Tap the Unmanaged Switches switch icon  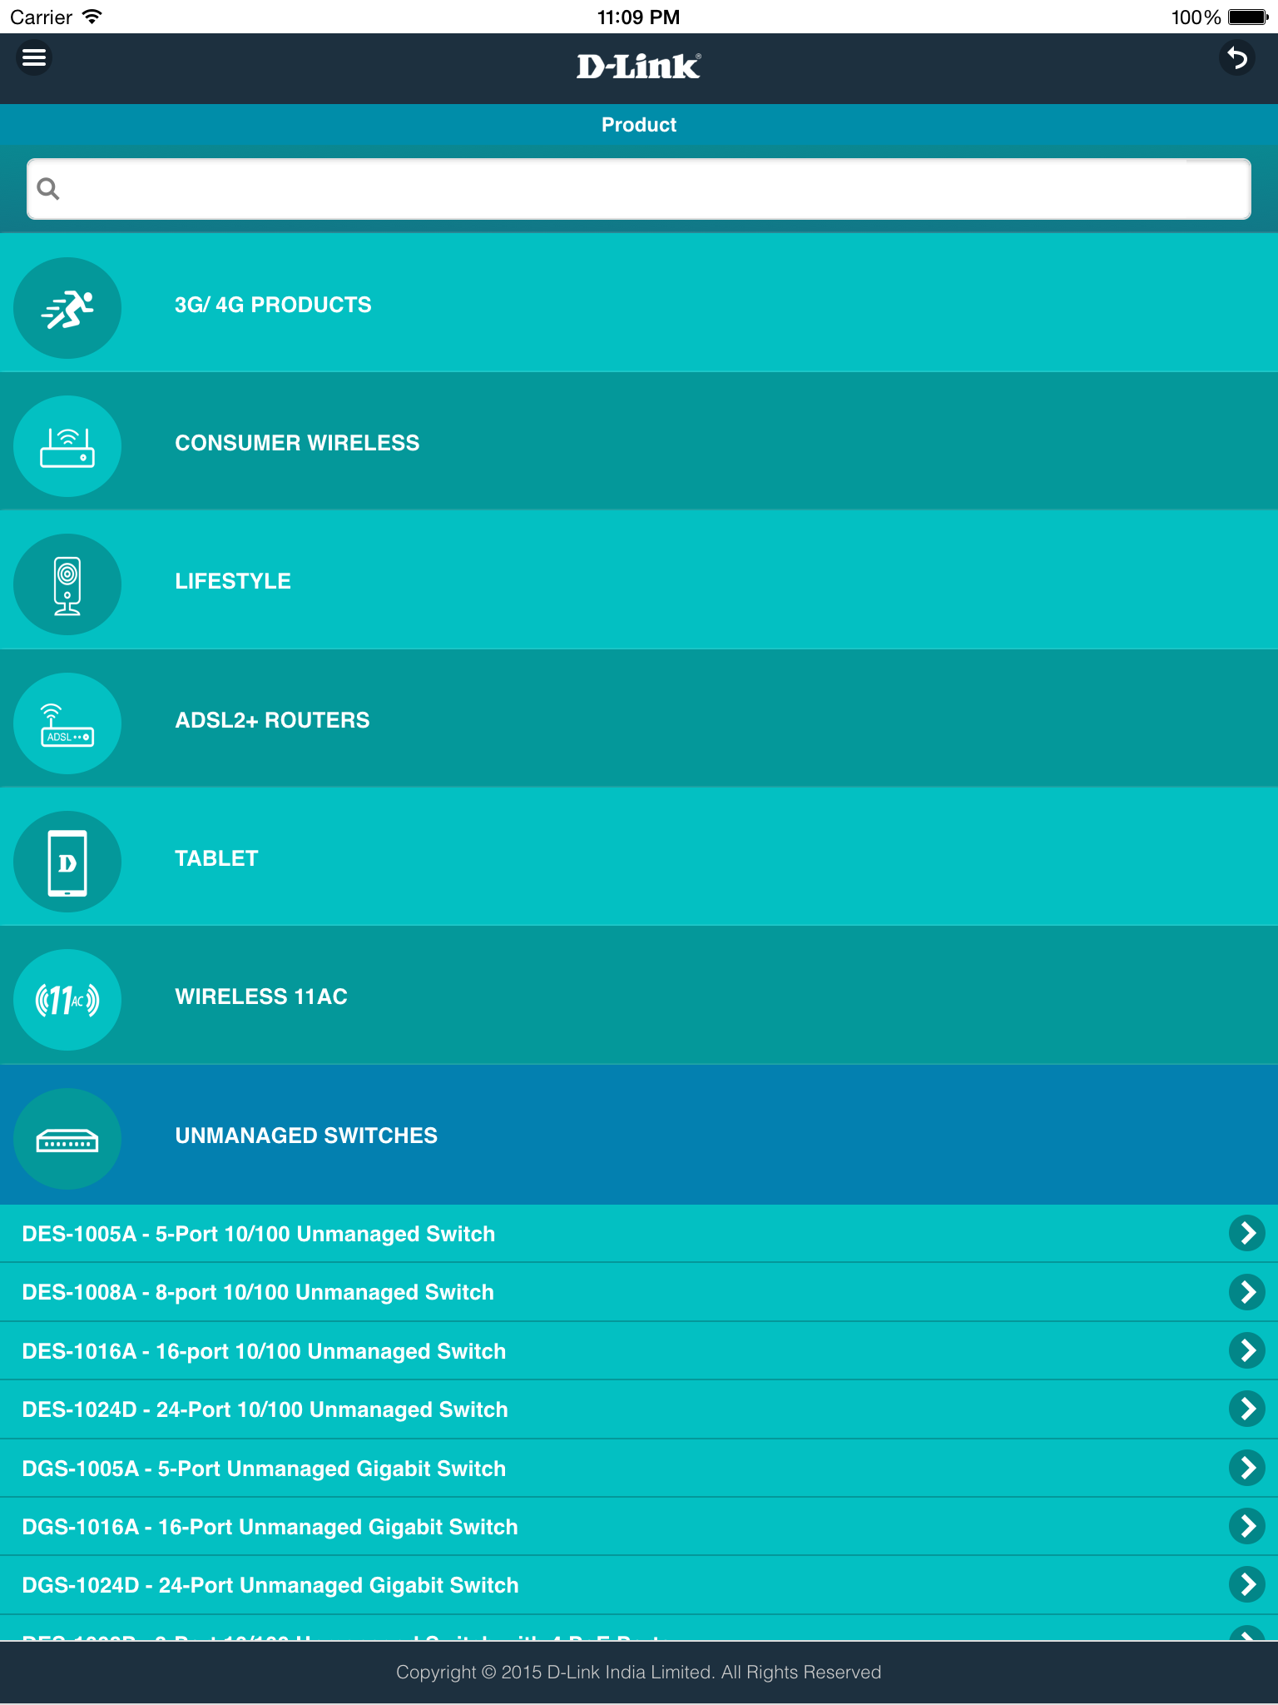pos(67,1139)
